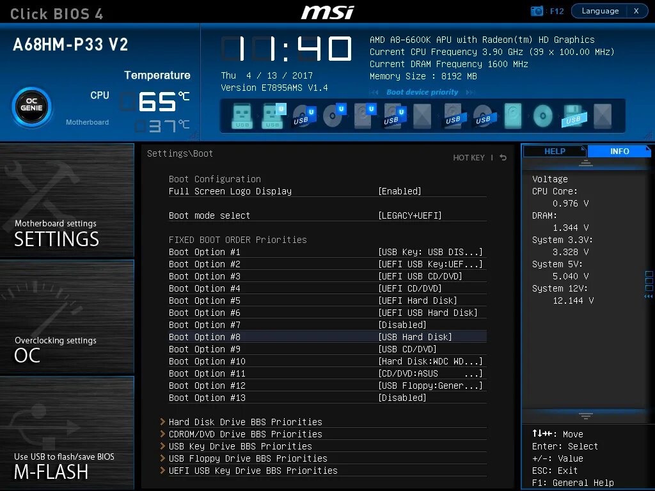Open the M-FLASH BIOS flash panel

click(67, 433)
